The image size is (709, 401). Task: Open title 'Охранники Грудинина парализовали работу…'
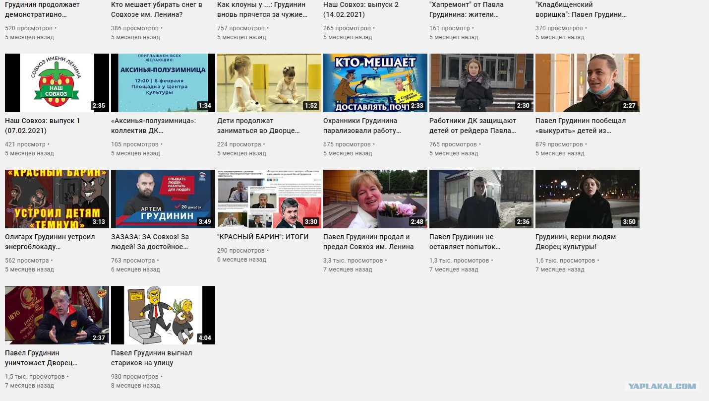tap(362, 126)
